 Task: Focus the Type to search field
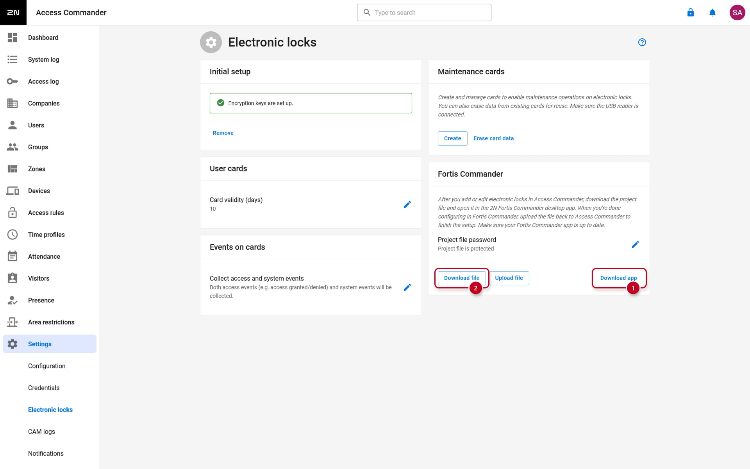424,13
